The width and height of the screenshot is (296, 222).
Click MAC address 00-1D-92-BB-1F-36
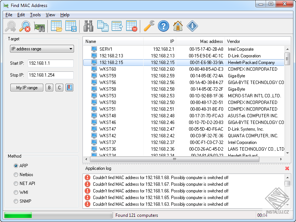pyautogui.click(x=206, y=96)
